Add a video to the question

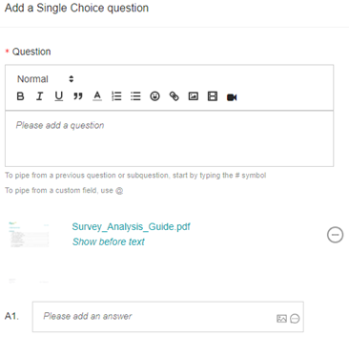[x=232, y=97]
